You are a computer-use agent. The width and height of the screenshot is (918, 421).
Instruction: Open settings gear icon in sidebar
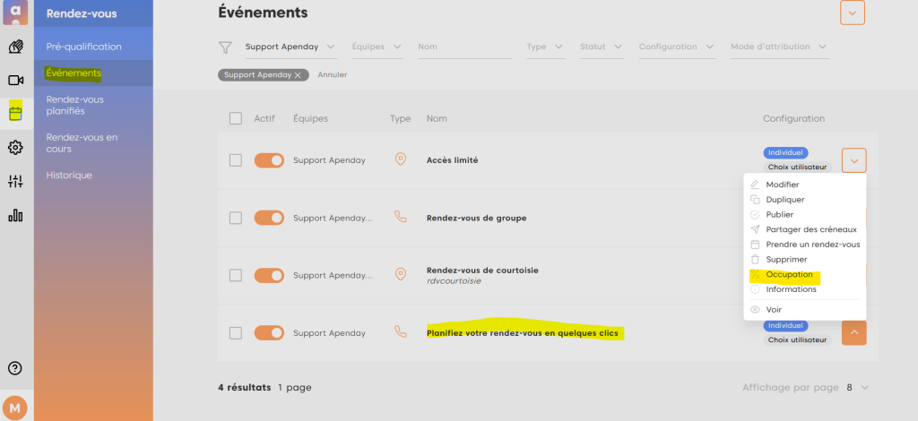point(15,148)
